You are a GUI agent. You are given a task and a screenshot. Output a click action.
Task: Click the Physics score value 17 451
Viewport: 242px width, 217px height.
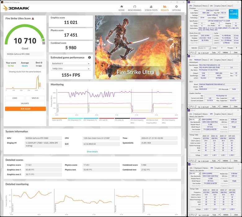[71, 35]
